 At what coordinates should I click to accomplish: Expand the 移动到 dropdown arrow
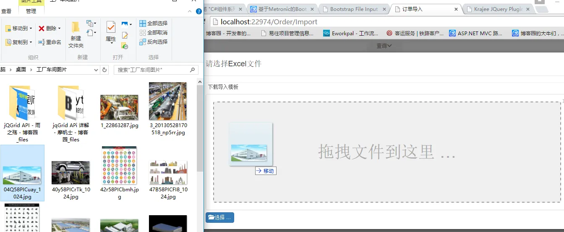coord(31,29)
